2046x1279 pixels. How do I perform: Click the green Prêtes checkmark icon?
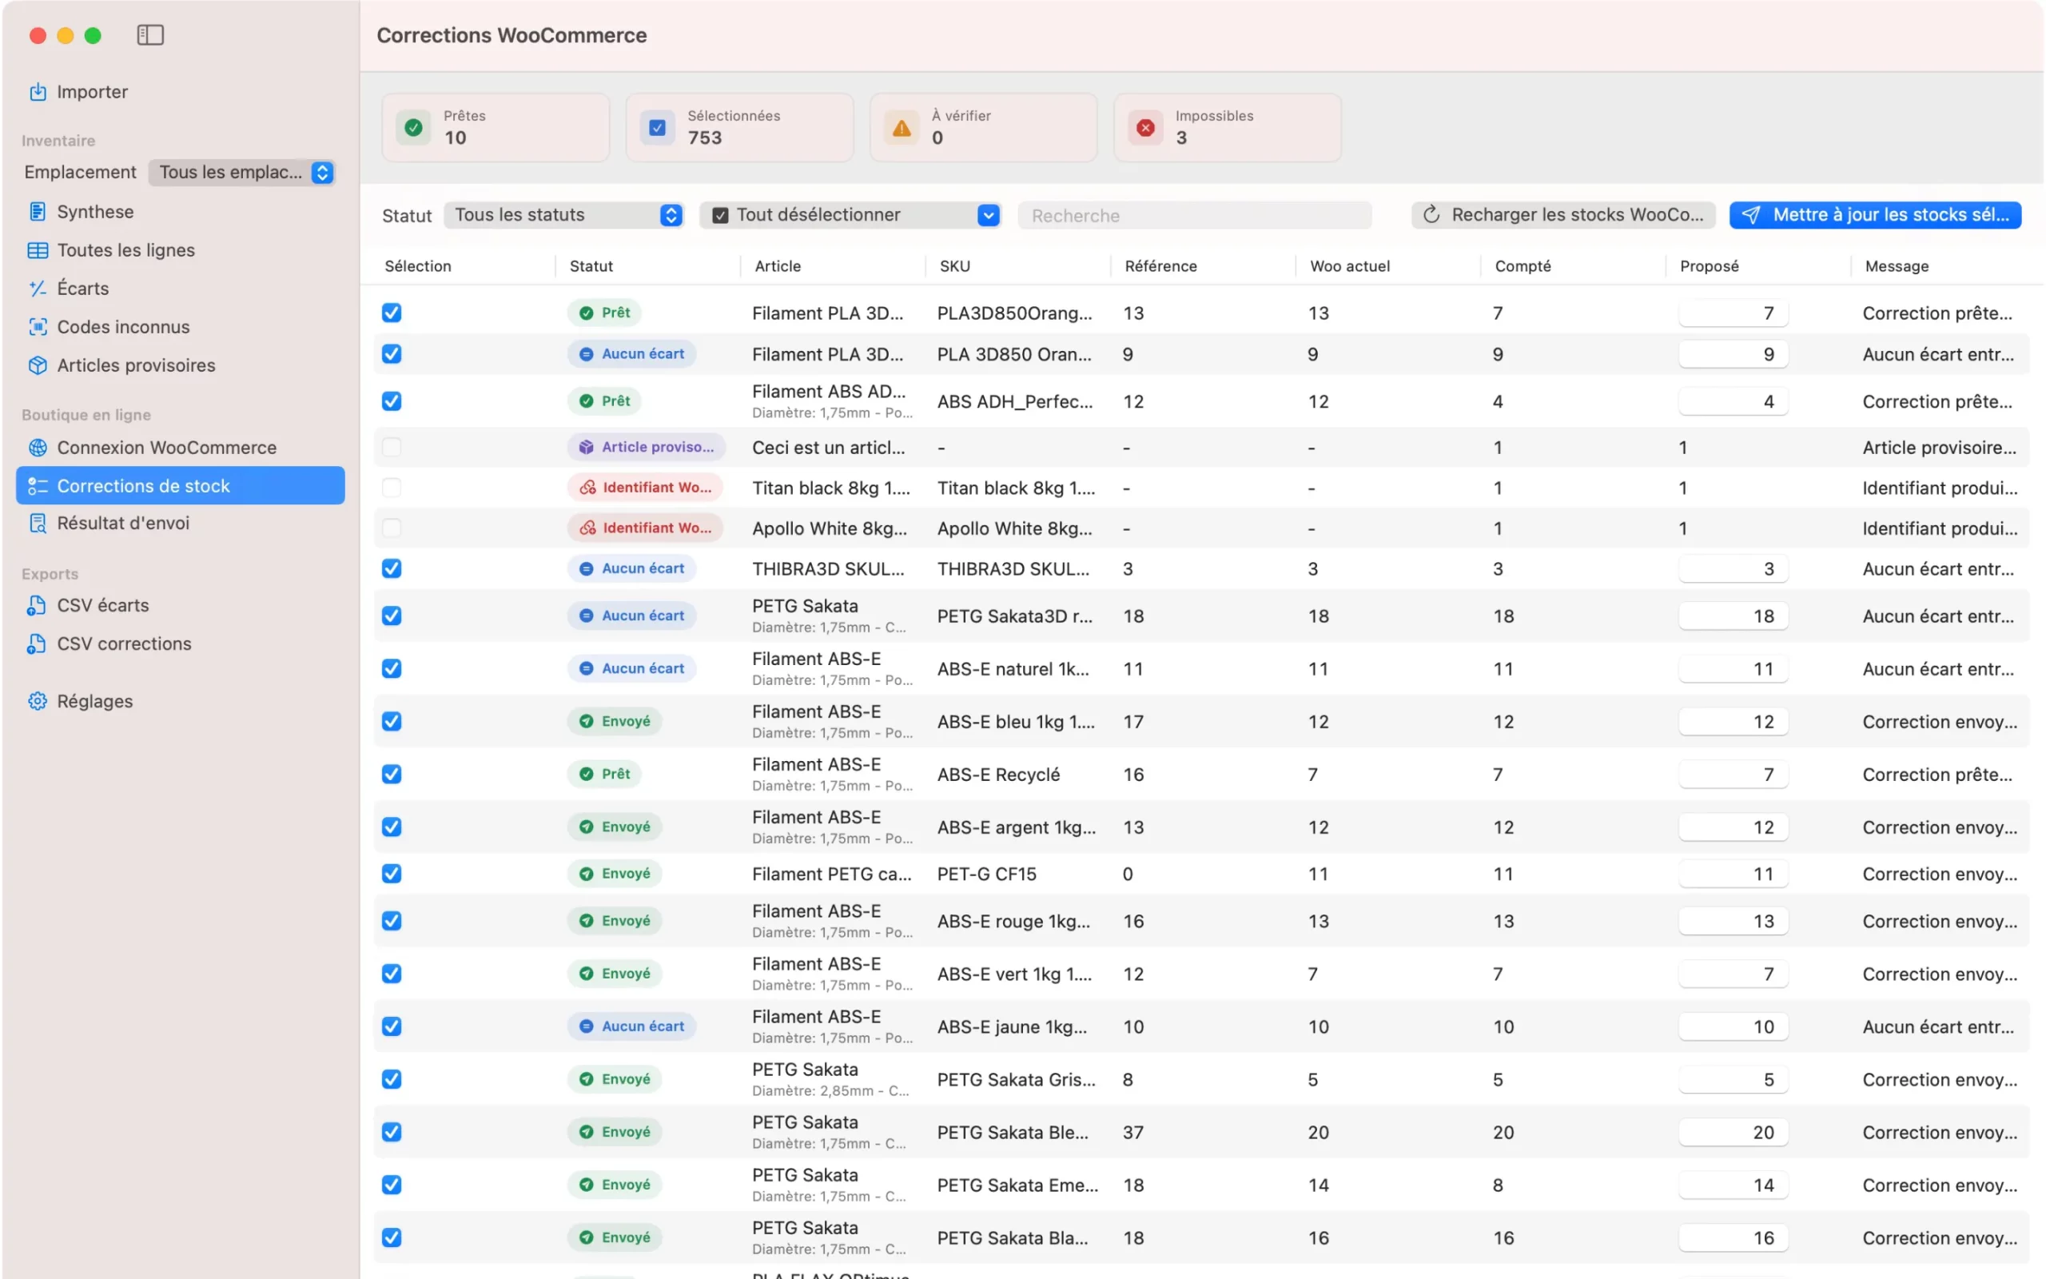[x=413, y=128]
